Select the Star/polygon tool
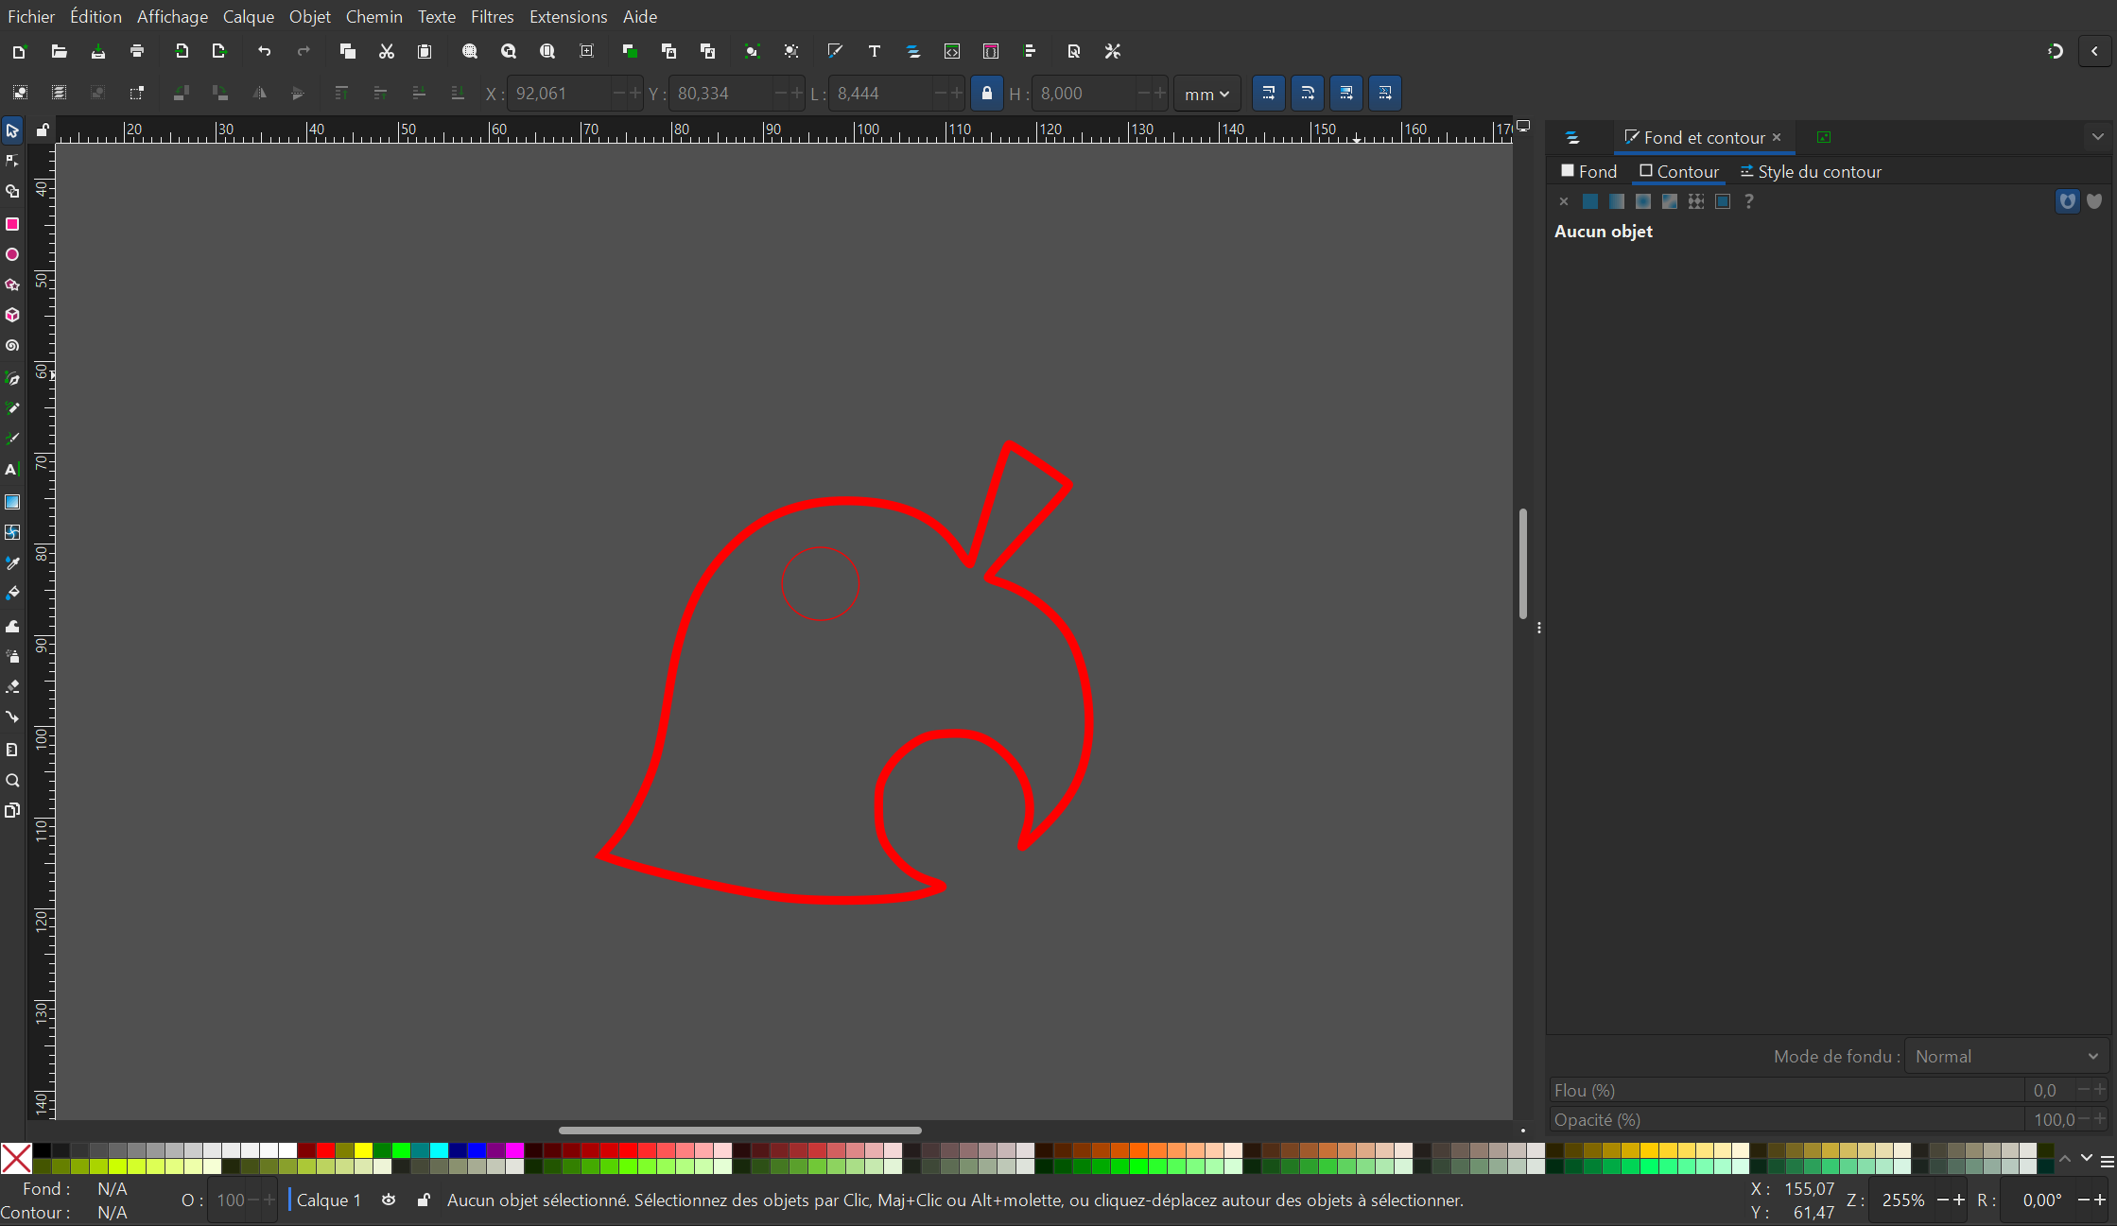 12,285
